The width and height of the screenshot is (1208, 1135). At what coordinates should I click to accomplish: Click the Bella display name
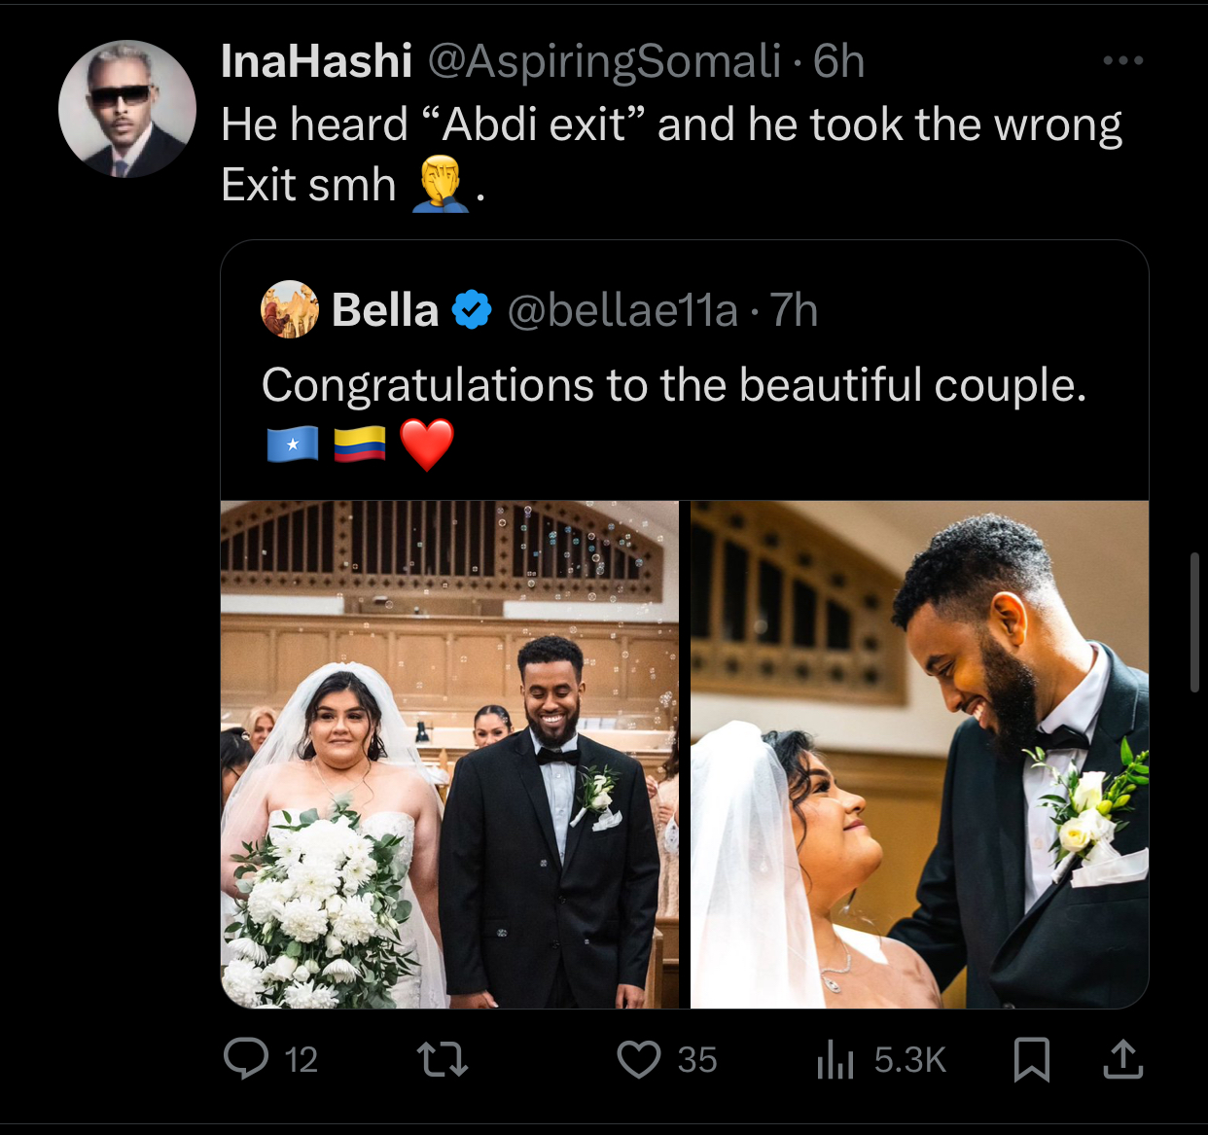coord(384,310)
